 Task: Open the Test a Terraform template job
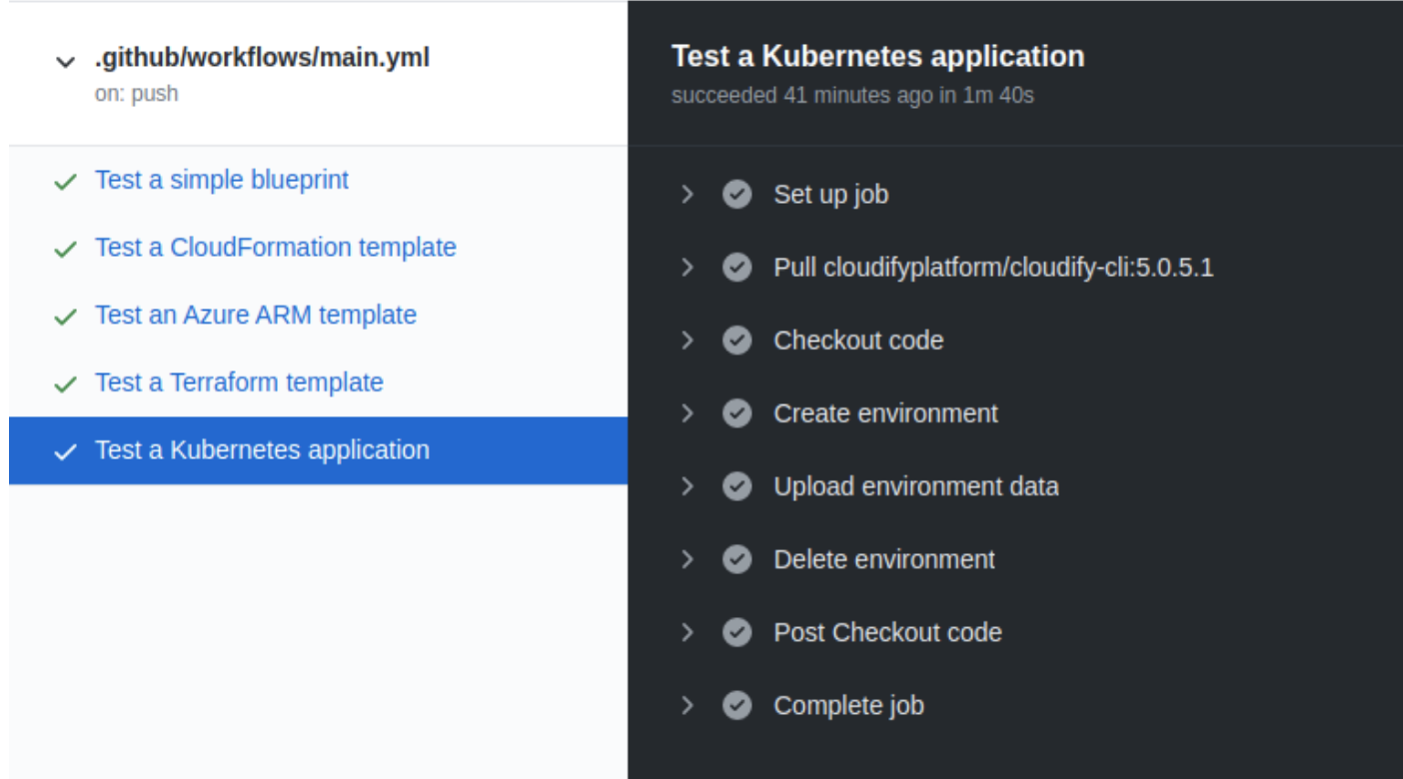click(x=239, y=383)
